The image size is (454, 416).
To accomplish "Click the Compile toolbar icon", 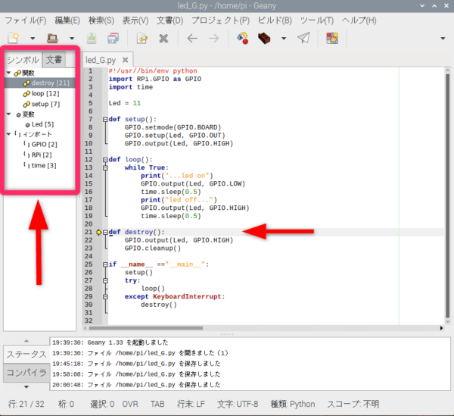I will (x=243, y=38).
